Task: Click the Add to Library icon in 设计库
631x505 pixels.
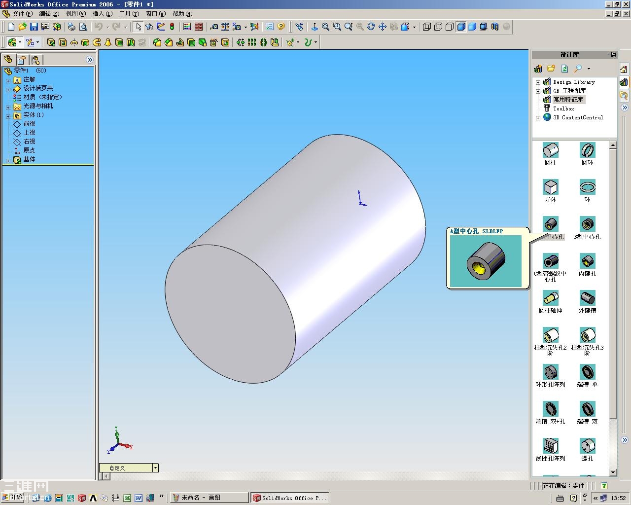Action: 538,69
